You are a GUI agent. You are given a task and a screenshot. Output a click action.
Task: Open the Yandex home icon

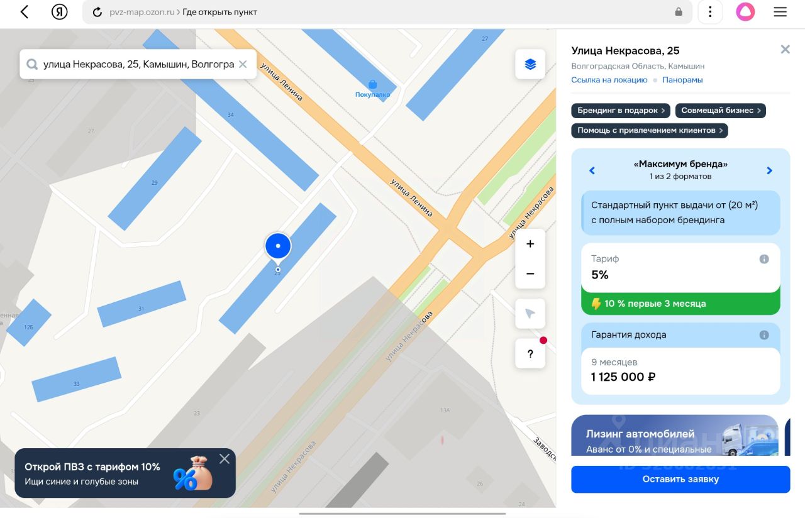click(59, 12)
